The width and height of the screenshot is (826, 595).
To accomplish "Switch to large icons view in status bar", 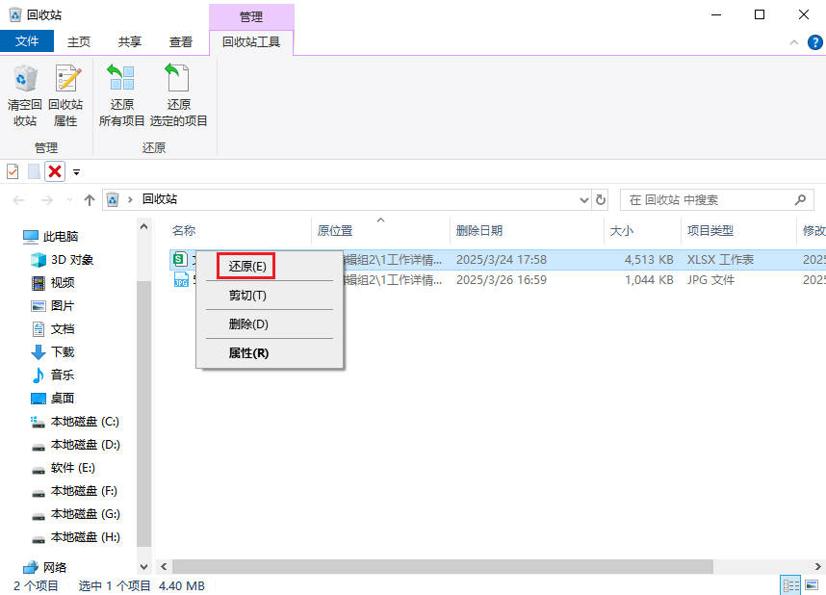I will [x=813, y=585].
